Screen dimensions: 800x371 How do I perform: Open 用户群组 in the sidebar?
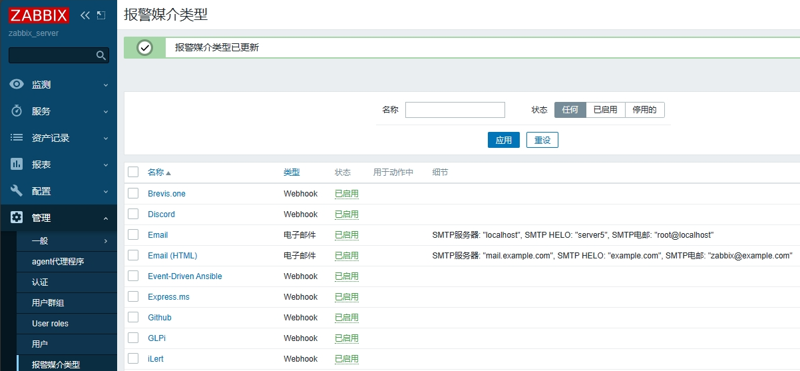[x=49, y=303]
